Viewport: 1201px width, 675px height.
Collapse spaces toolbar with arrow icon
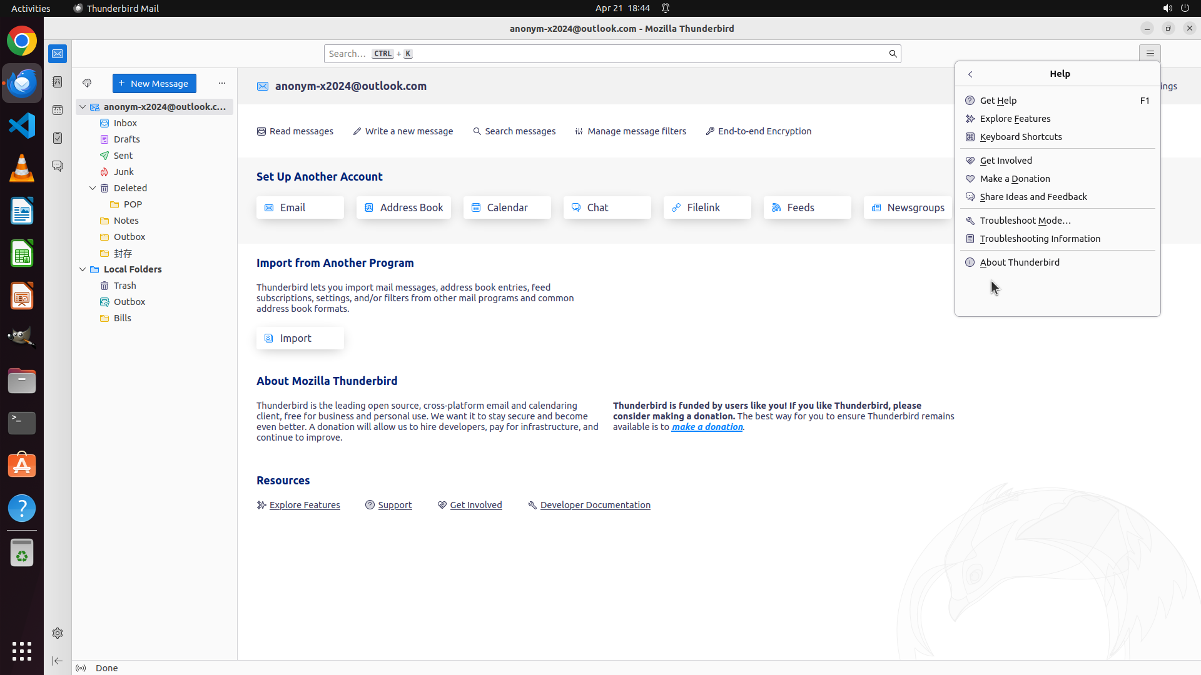coord(58,661)
